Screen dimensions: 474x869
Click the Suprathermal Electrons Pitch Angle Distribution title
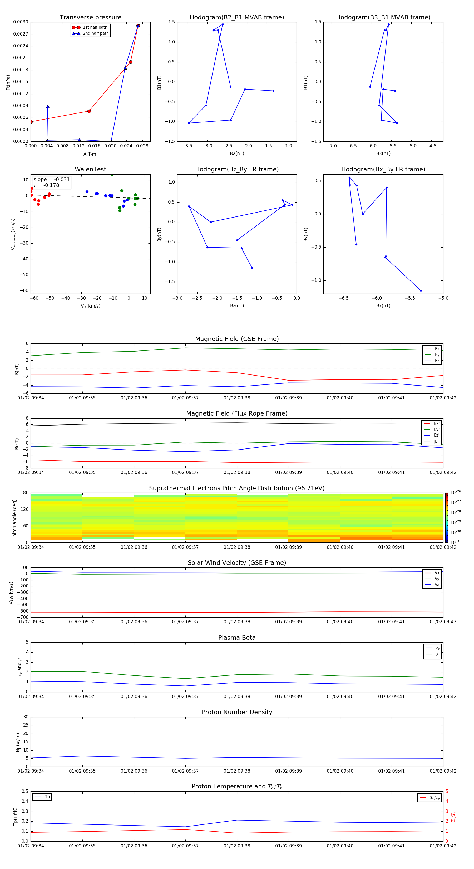click(237, 488)
